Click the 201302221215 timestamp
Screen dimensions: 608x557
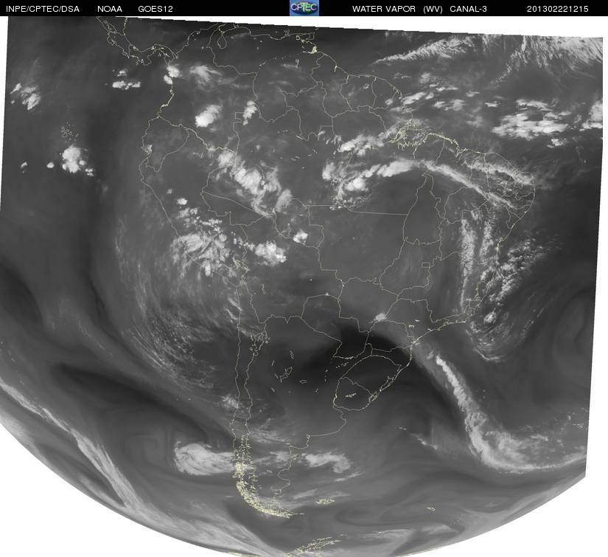click(x=558, y=9)
